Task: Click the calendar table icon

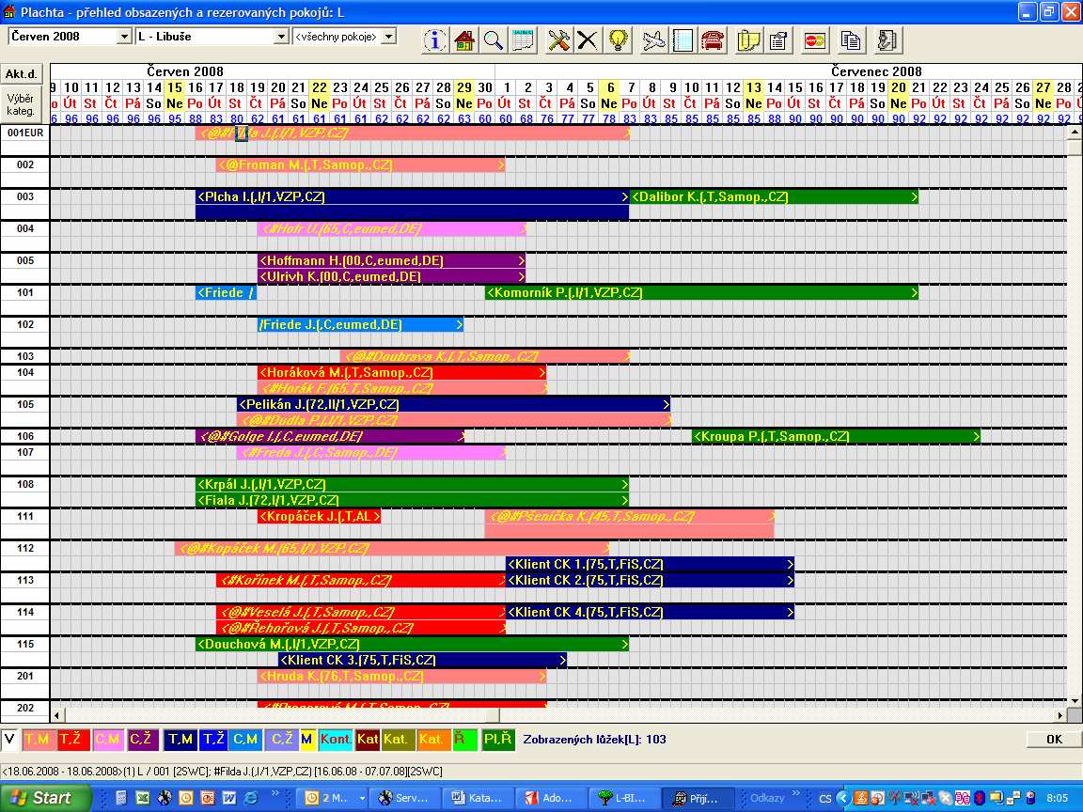Action: 524,40
